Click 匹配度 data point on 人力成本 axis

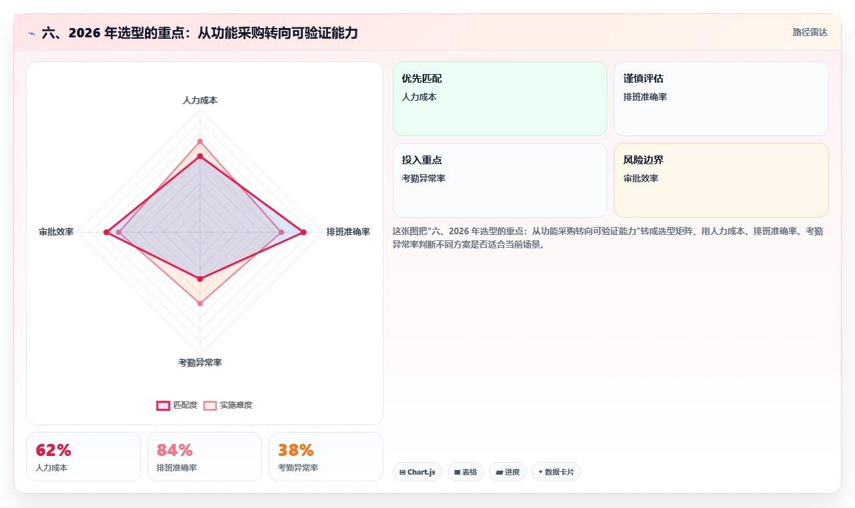[200, 156]
